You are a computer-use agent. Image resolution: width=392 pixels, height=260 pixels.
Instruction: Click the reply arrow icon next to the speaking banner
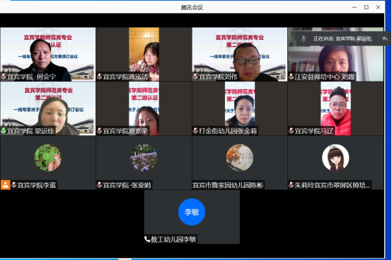[x=385, y=38]
